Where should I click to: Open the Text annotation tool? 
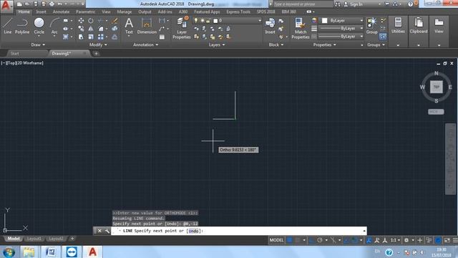[129, 26]
